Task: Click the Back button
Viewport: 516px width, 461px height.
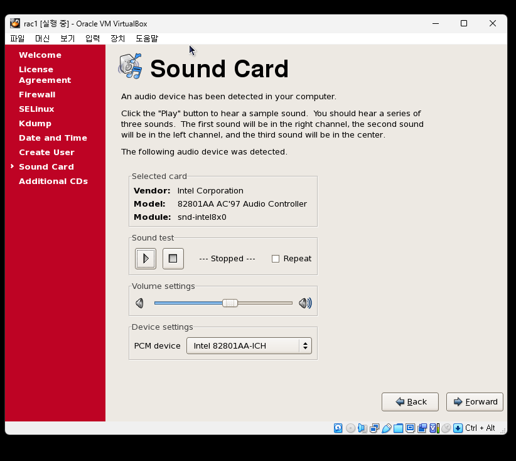Action: 410,402
